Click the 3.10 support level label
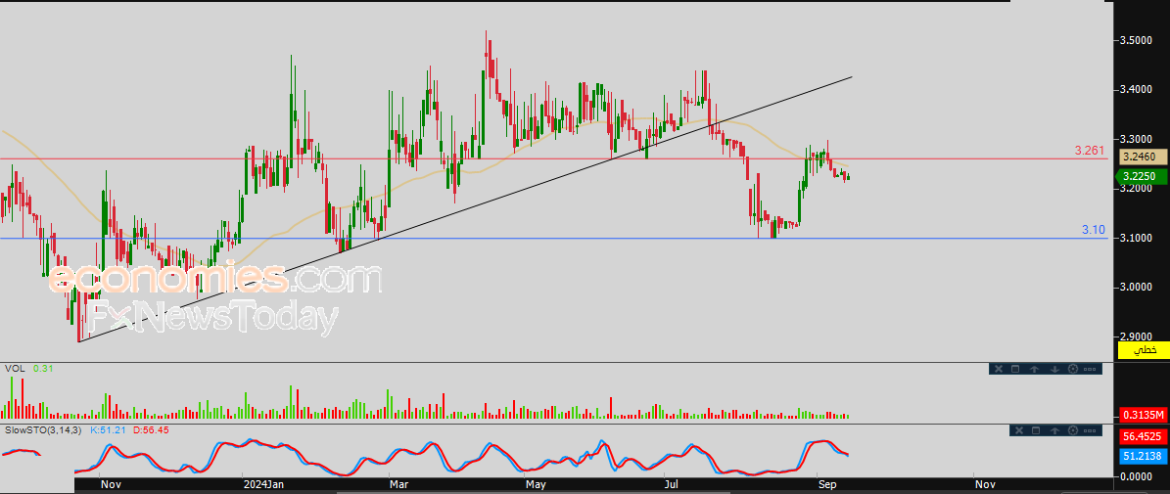 [x=1094, y=230]
